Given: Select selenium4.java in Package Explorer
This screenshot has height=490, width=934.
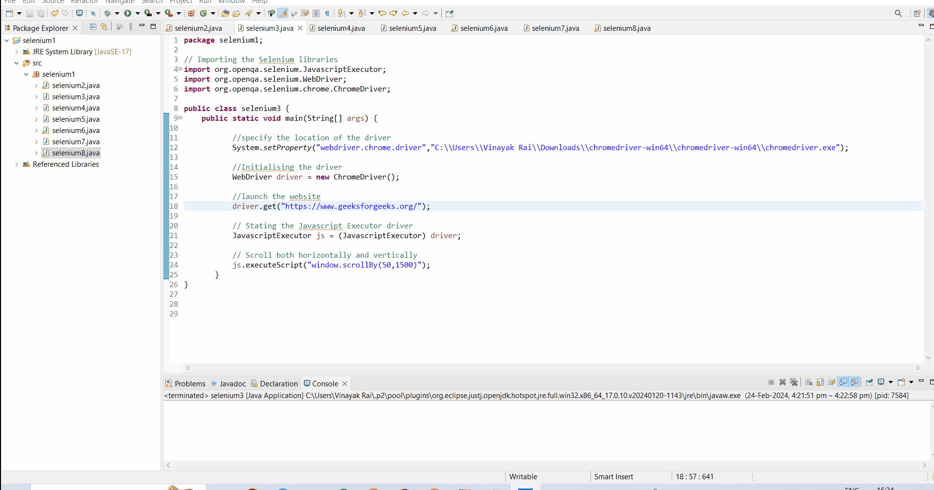Looking at the screenshot, I should 76,108.
